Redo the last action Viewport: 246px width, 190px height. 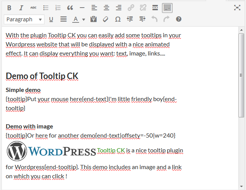click(x=167, y=19)
